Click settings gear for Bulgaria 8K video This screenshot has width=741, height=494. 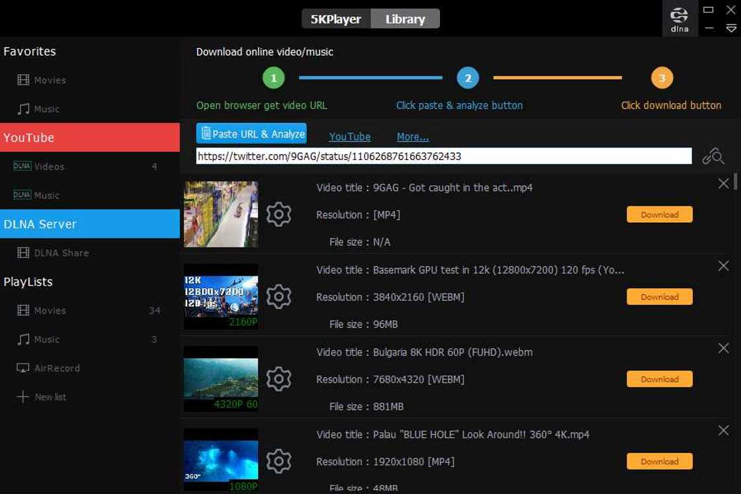[x=279, y=380]
